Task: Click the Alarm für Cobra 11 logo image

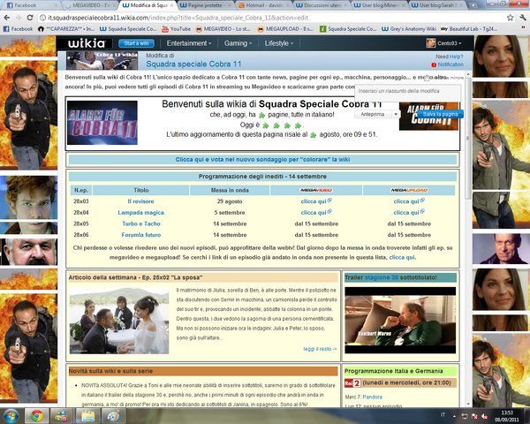Action: [102, 123]
